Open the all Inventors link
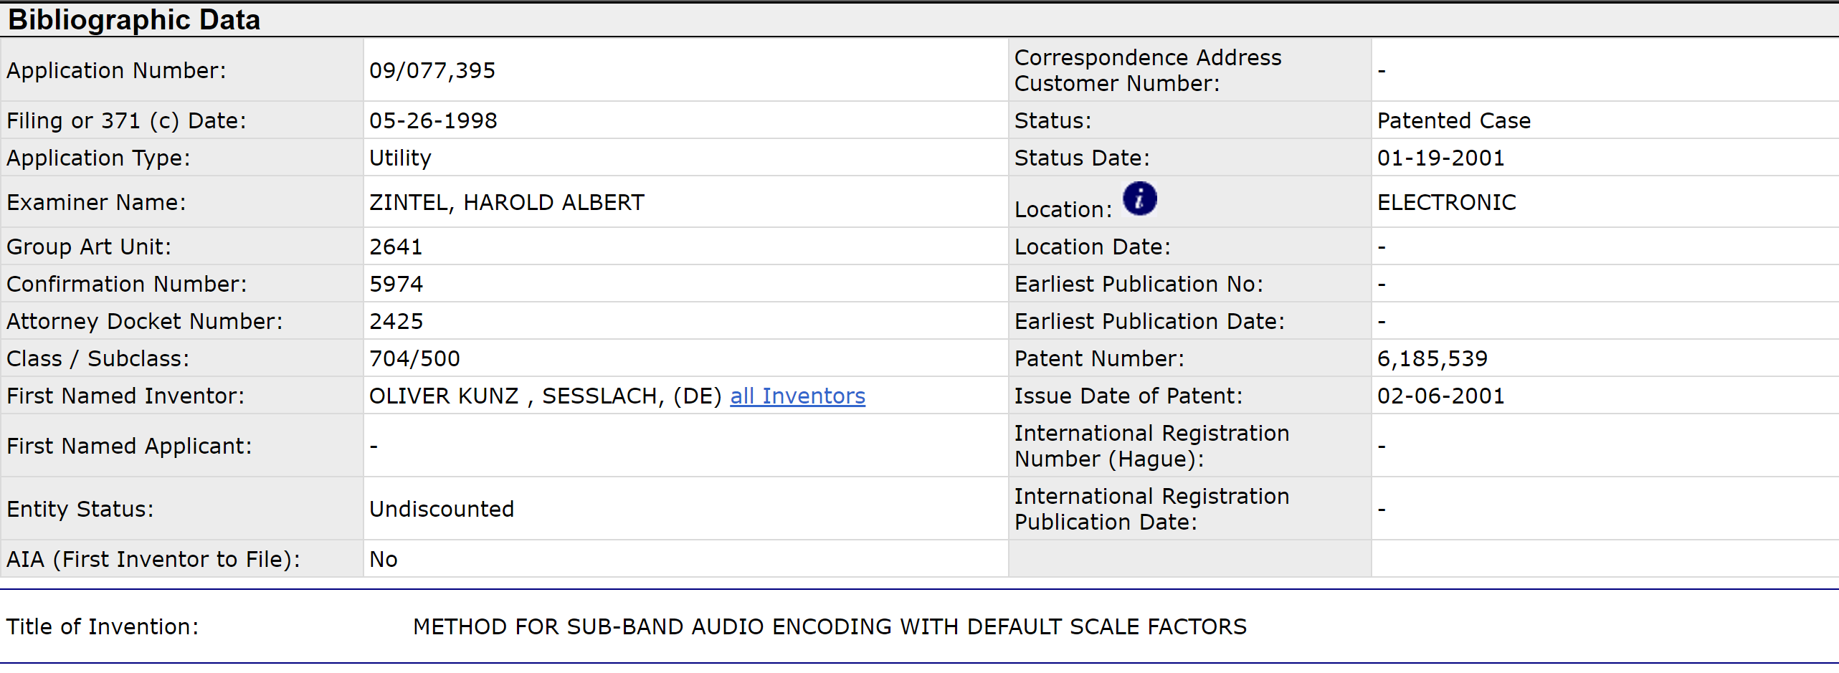This screenshot has width=1839, height=673. (797, 396)
